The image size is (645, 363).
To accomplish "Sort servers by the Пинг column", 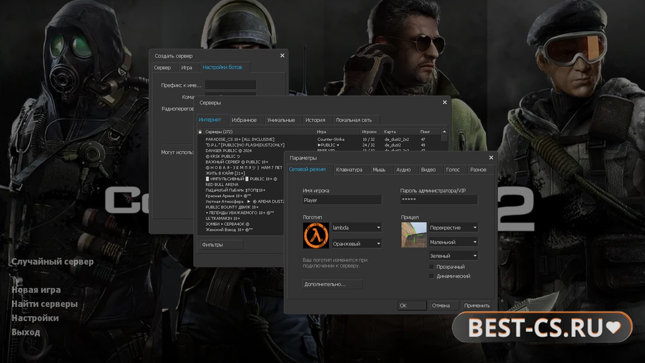I will 430,132.
